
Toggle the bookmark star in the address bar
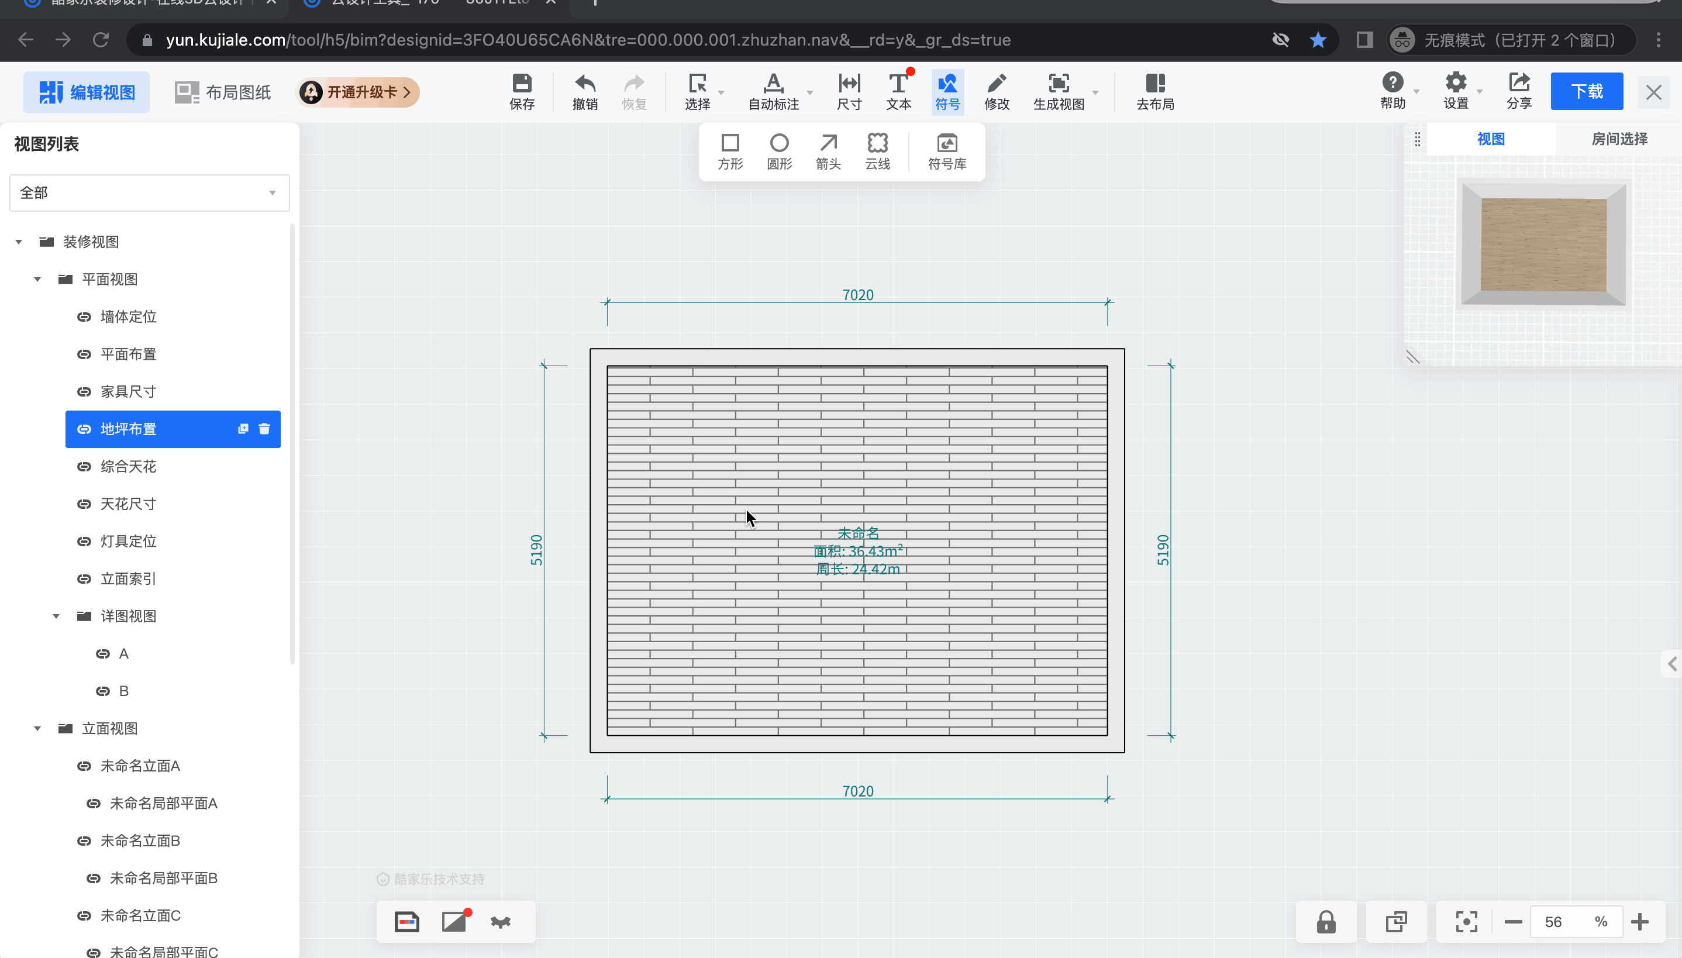click(1318, 40)
